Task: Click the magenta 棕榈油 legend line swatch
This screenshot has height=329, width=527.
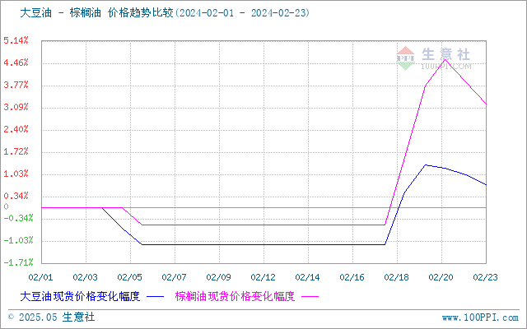Action: pos(310,297)
